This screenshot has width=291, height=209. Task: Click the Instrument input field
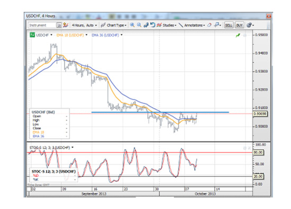point(42,25)
